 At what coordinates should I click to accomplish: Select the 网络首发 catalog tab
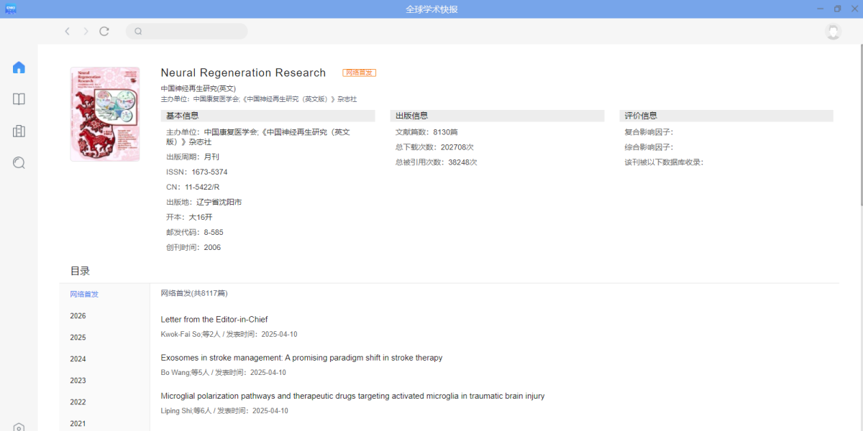(x=84, y=295)
